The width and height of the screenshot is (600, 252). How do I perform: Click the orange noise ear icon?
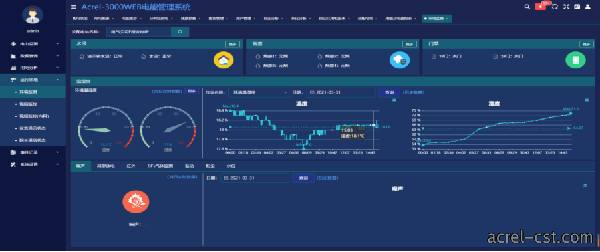tap(136, 202)
